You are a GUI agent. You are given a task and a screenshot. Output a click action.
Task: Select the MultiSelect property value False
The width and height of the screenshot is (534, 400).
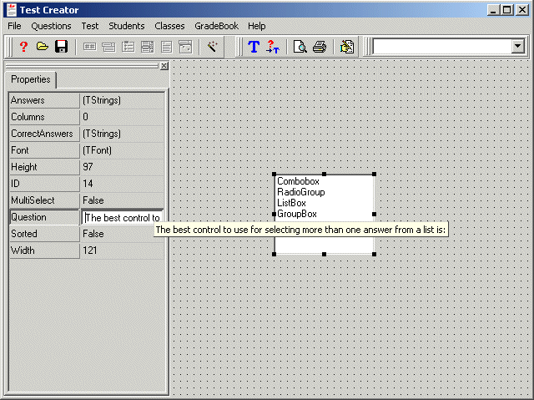[x=122, y=200]
